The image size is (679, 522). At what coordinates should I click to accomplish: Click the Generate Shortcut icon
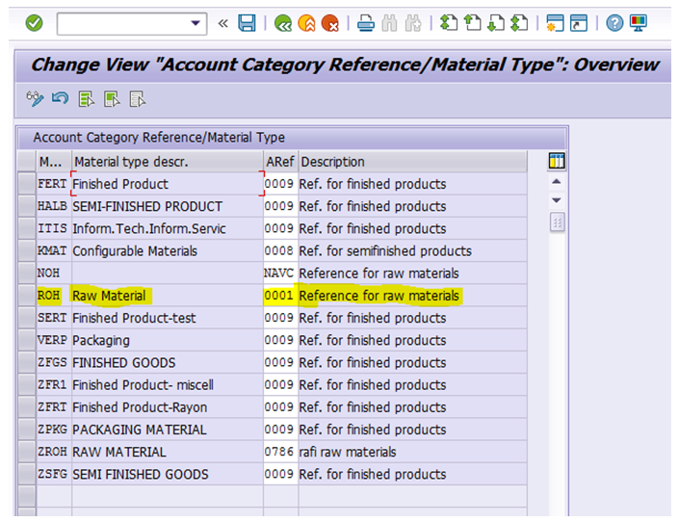click(x=579, y=23)
